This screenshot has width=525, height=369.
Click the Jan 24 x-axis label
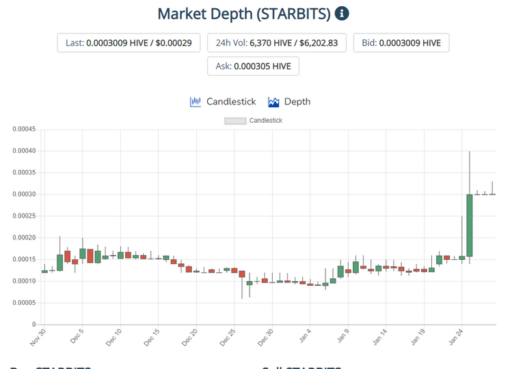coord(455,337)
